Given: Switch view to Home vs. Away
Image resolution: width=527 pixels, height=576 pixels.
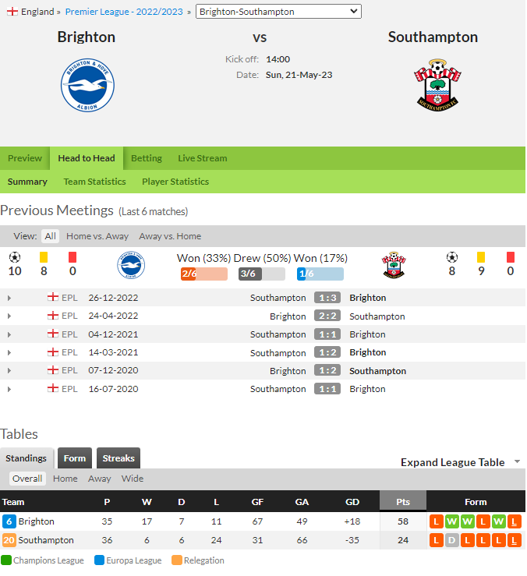Looking at the screenshot, I should (97, 236).
